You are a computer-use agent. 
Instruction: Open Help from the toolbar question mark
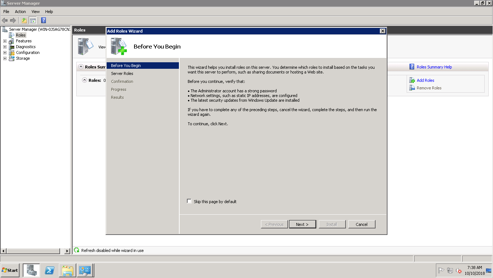pyautogui.click(x=43, y=20)
